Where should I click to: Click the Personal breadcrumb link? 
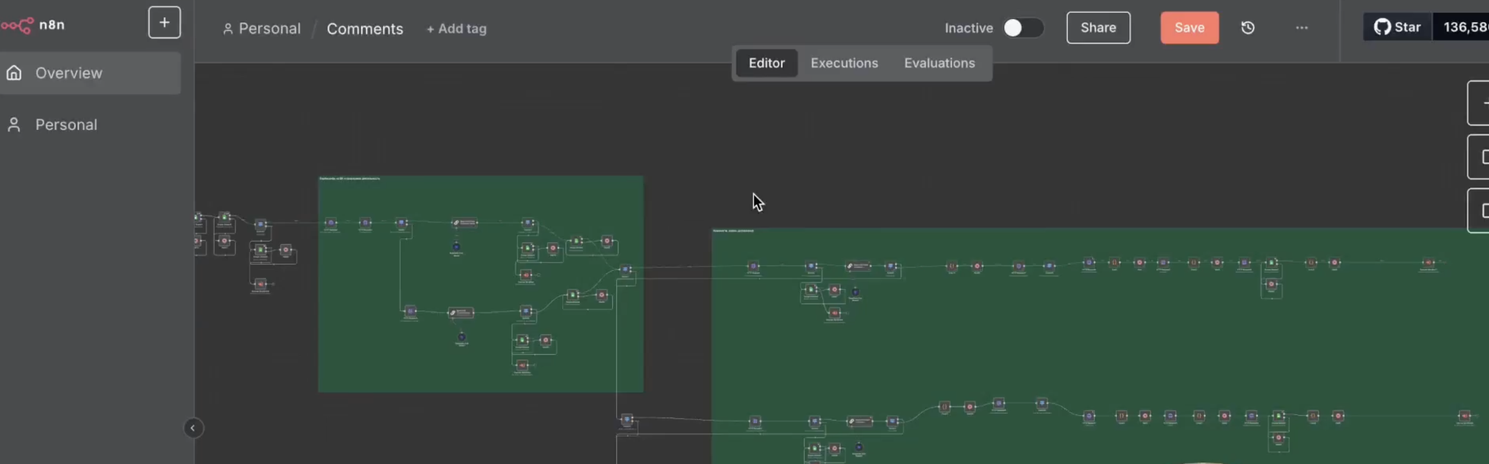tap(261, 29)
